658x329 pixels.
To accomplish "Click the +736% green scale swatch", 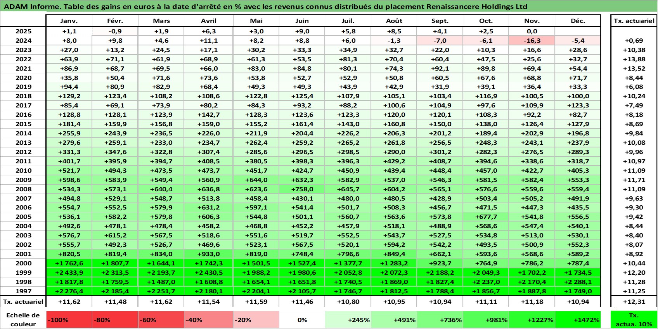I will [440, 320].
